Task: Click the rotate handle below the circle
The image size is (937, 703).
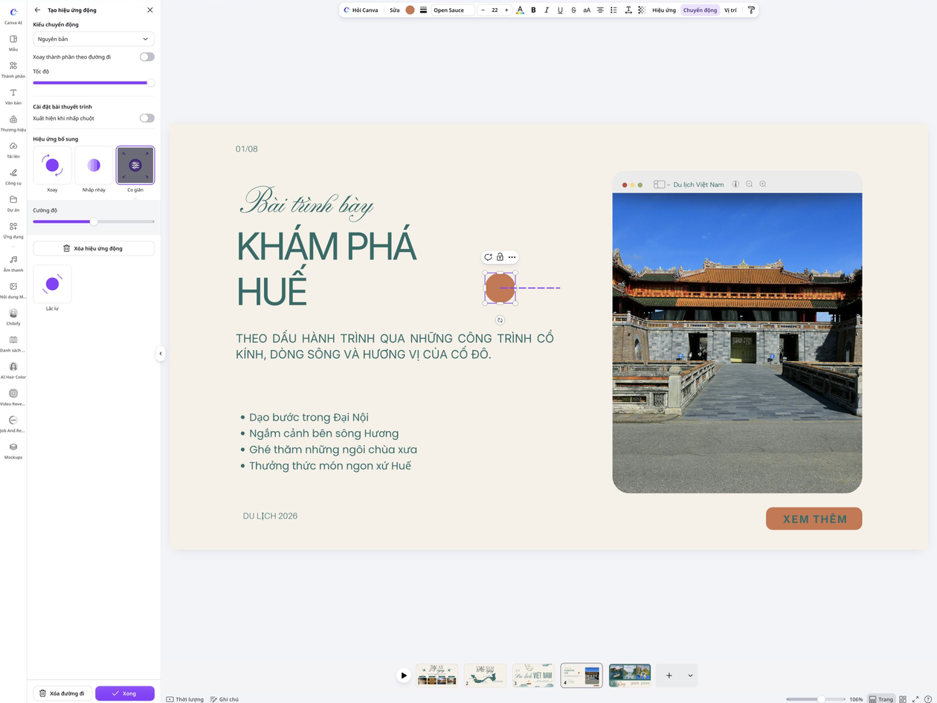Action: point(500,320)
